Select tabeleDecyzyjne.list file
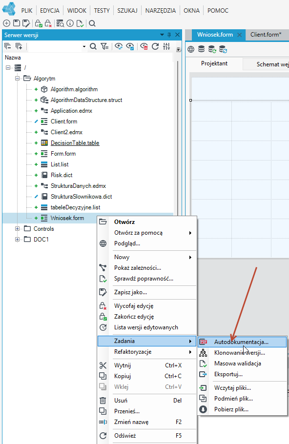This screenshot has height=444, width=289. click(x=75, y=207)
